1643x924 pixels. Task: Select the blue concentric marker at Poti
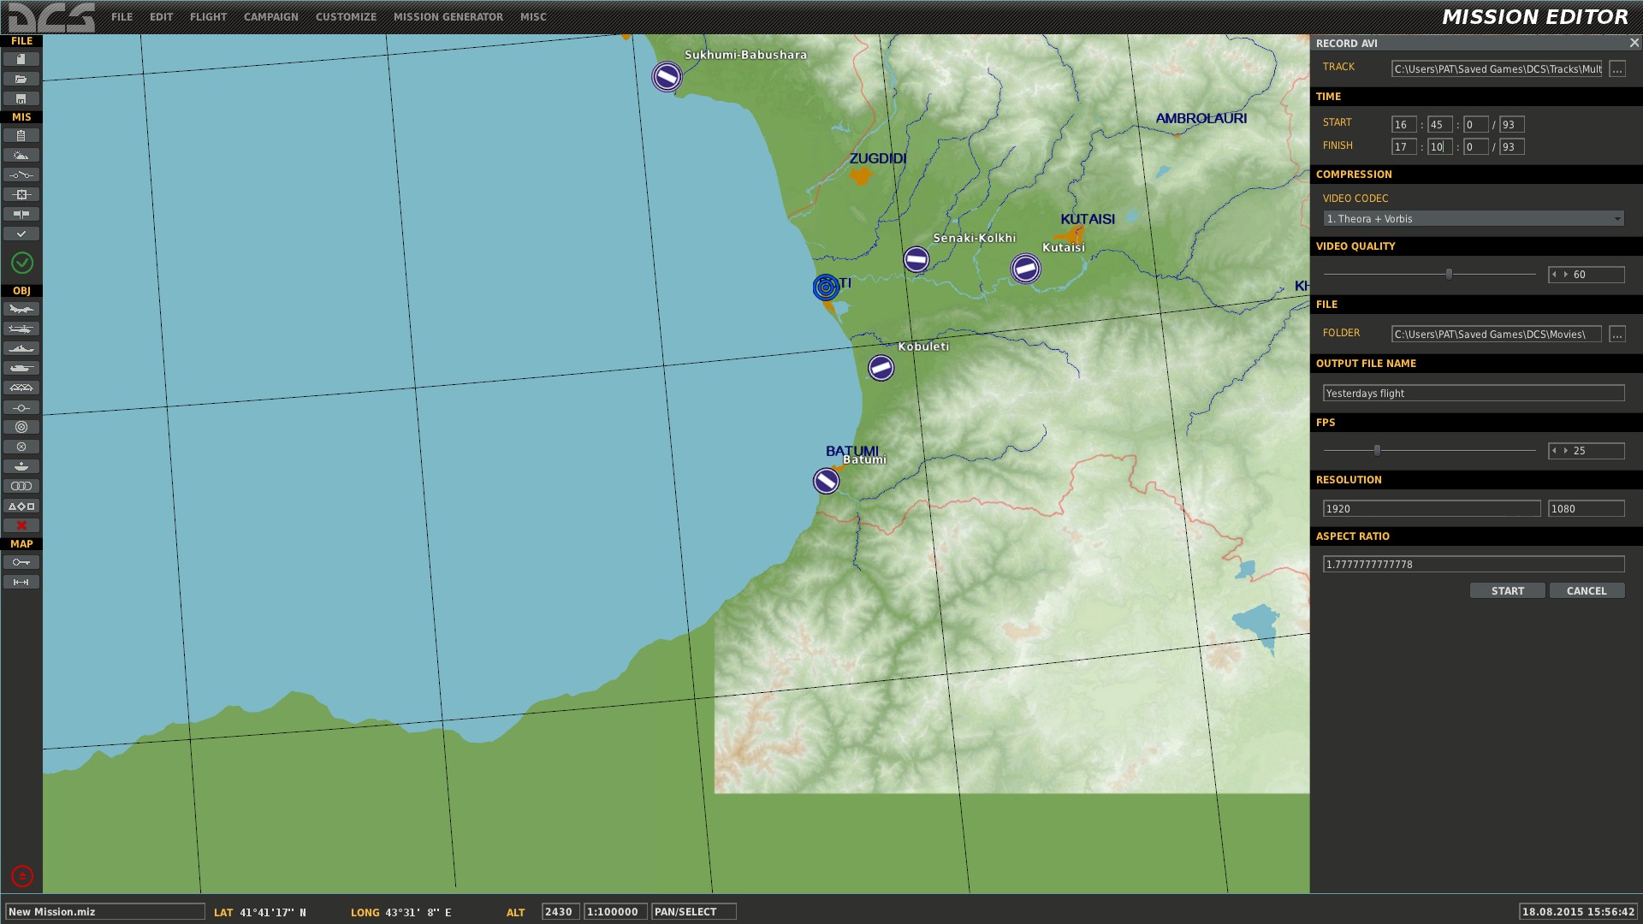(826, 287)
